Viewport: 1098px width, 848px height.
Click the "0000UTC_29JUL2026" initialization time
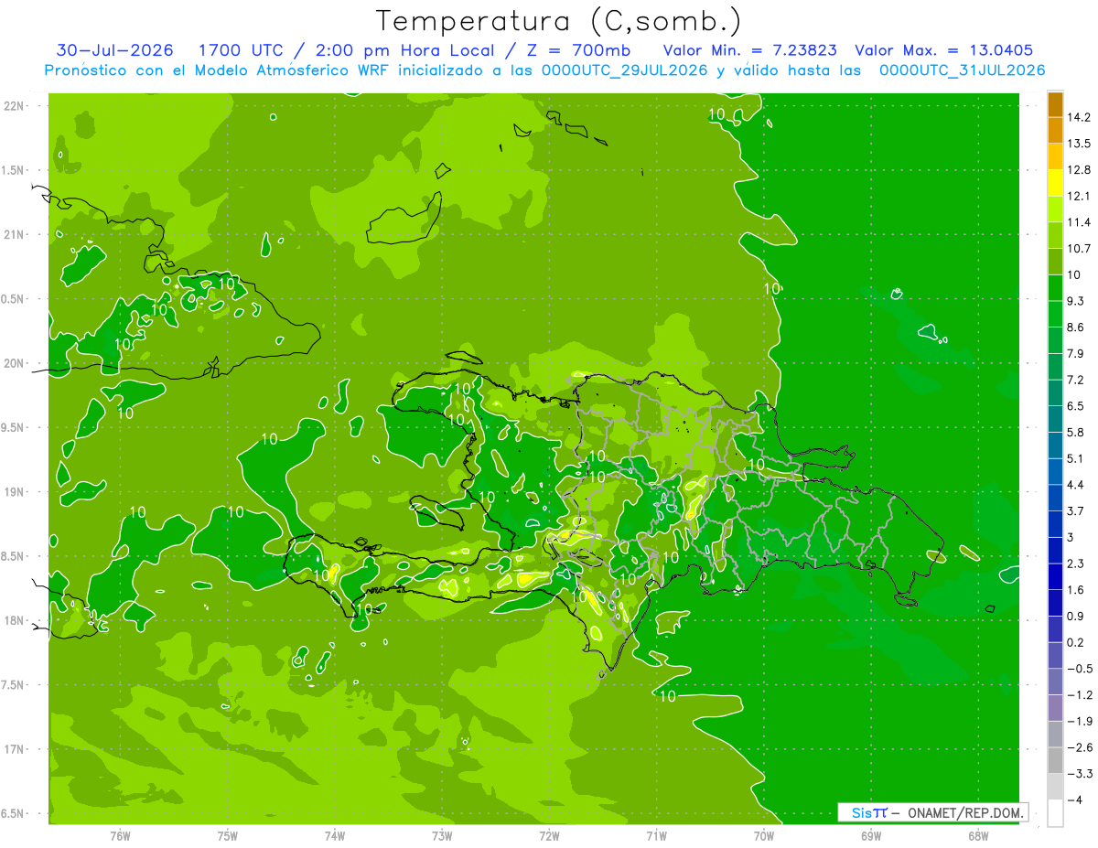coord(625,70)
